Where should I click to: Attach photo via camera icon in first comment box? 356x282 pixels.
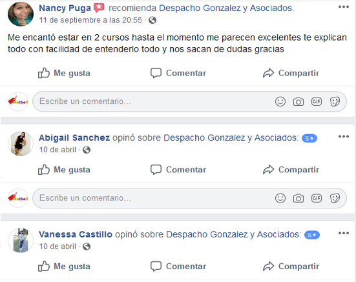tap(298, 101)
